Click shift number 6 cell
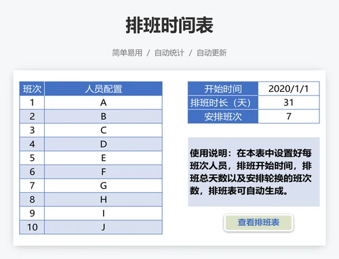The width and height of the screenshot is (339, 259). click(x=32, y=172)
